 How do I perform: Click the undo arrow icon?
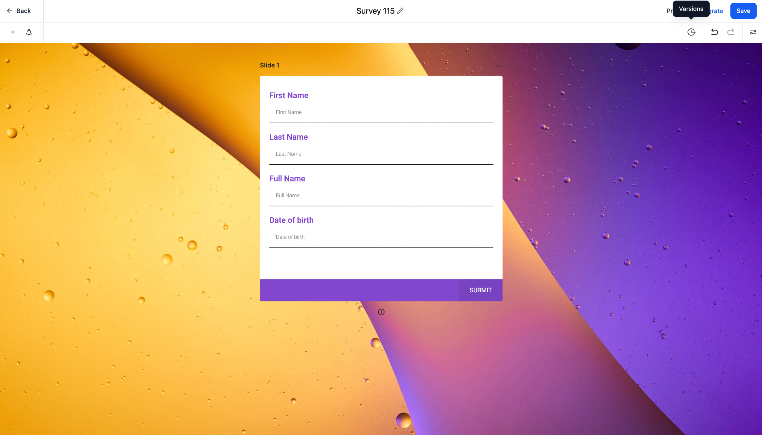pyautogui.click(x=714, y=32)
